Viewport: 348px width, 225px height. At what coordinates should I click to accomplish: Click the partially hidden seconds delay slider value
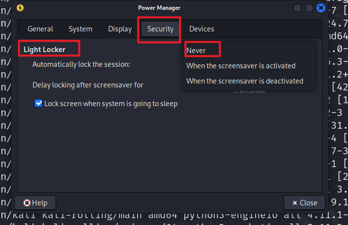point(249,91)
